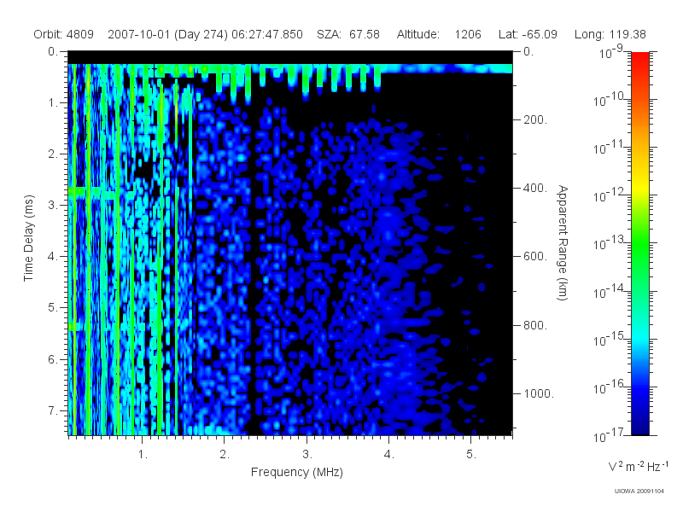Click the 'Altitude:' label

[417, 34]
